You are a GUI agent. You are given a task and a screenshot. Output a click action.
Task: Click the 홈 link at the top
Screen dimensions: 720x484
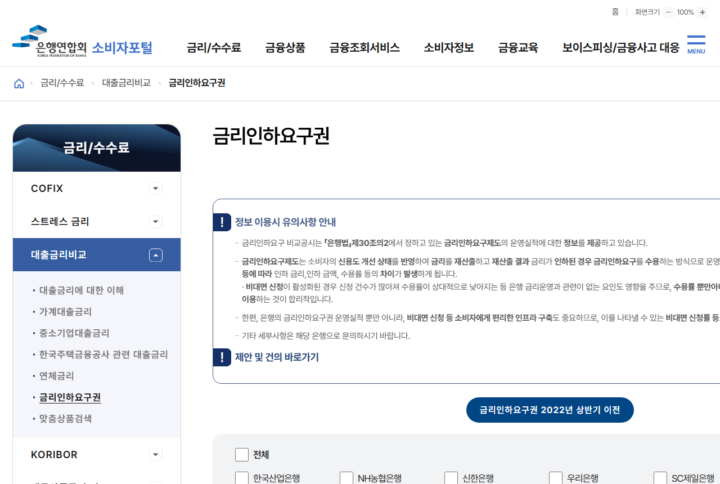tap(615, 12)
